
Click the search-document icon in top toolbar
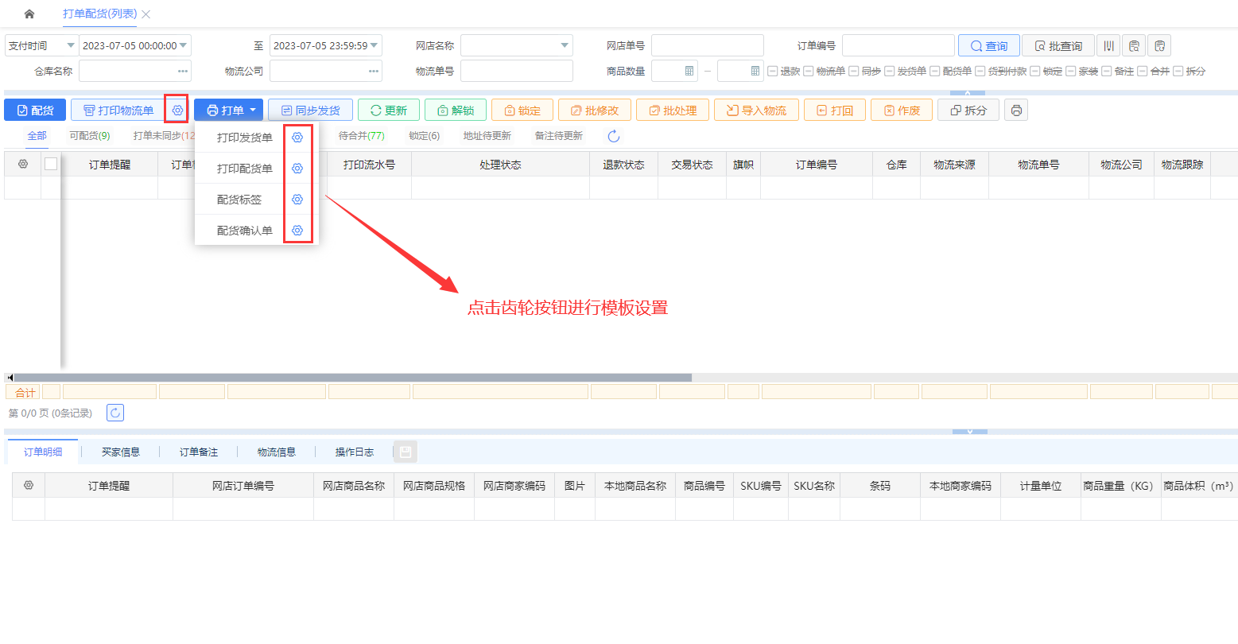tap(1134, 45)
